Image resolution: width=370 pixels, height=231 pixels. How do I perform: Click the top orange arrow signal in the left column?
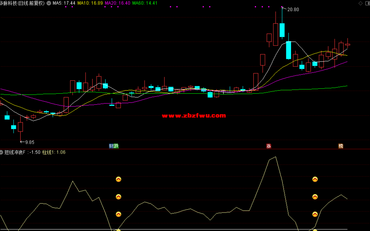click(118, 179)
